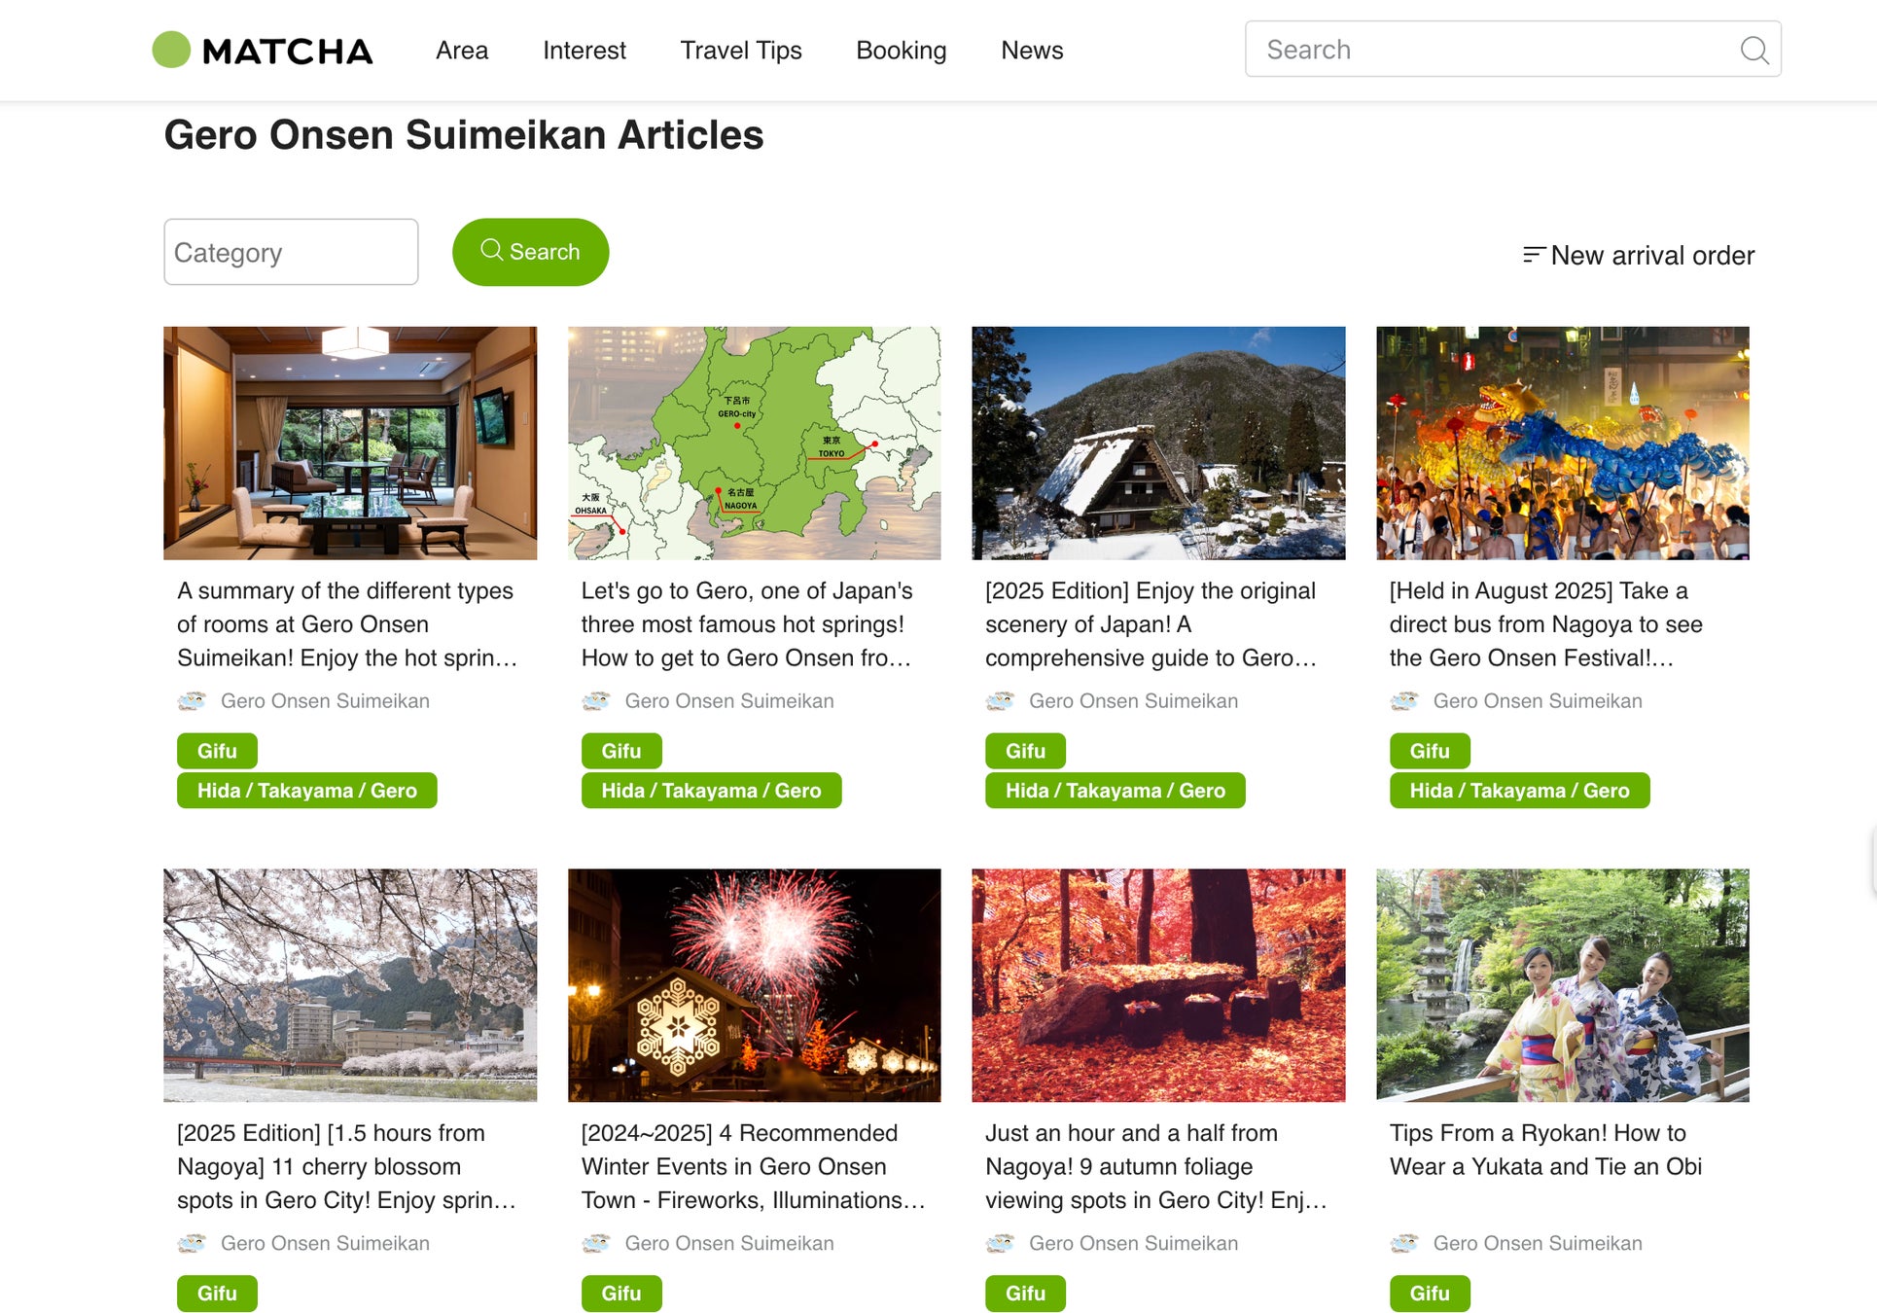This screenshot has width=1877, height=1313.
Task: Open the autumn foliage article title
Action: (1156, 1166)
